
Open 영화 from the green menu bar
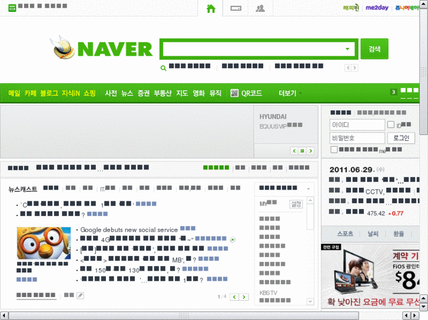click(x=199, y=93)
